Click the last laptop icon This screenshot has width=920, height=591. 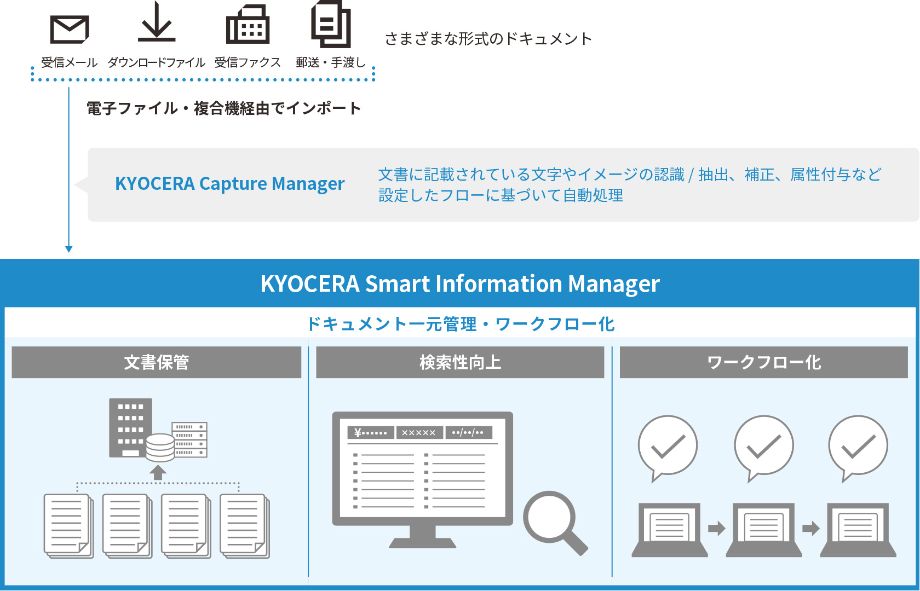tap(858, 530)
